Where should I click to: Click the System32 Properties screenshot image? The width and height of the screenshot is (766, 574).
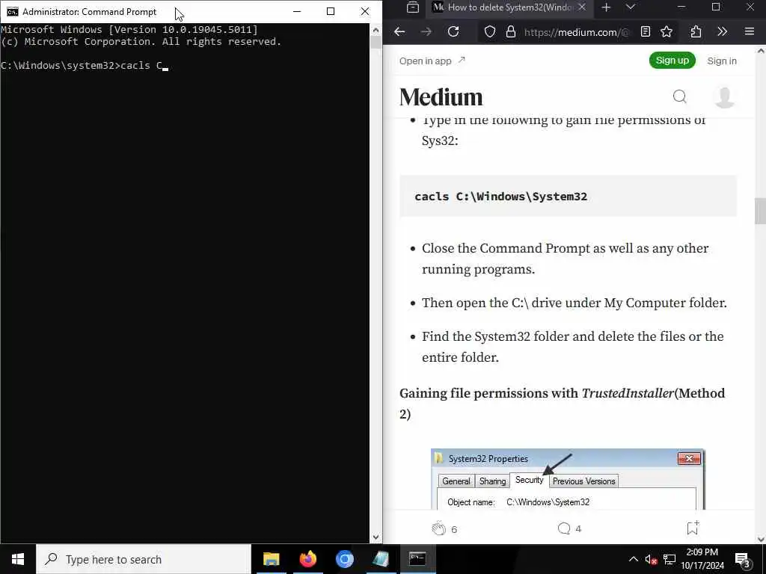click(x=568, y=479)
